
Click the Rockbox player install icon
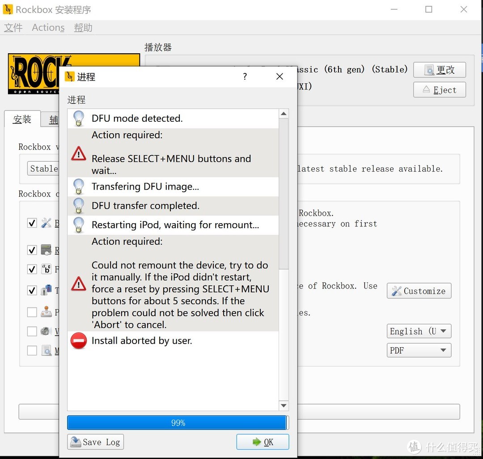click(47, 250)
